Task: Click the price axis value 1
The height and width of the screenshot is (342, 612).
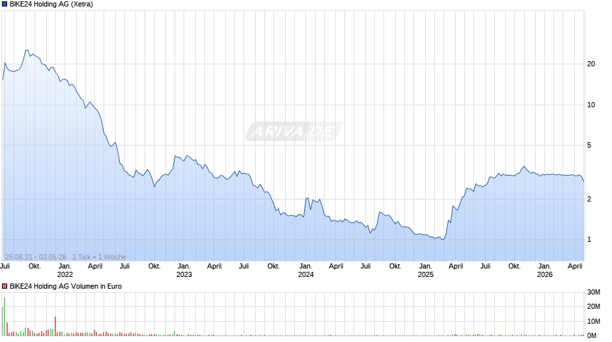Action: 589,240
